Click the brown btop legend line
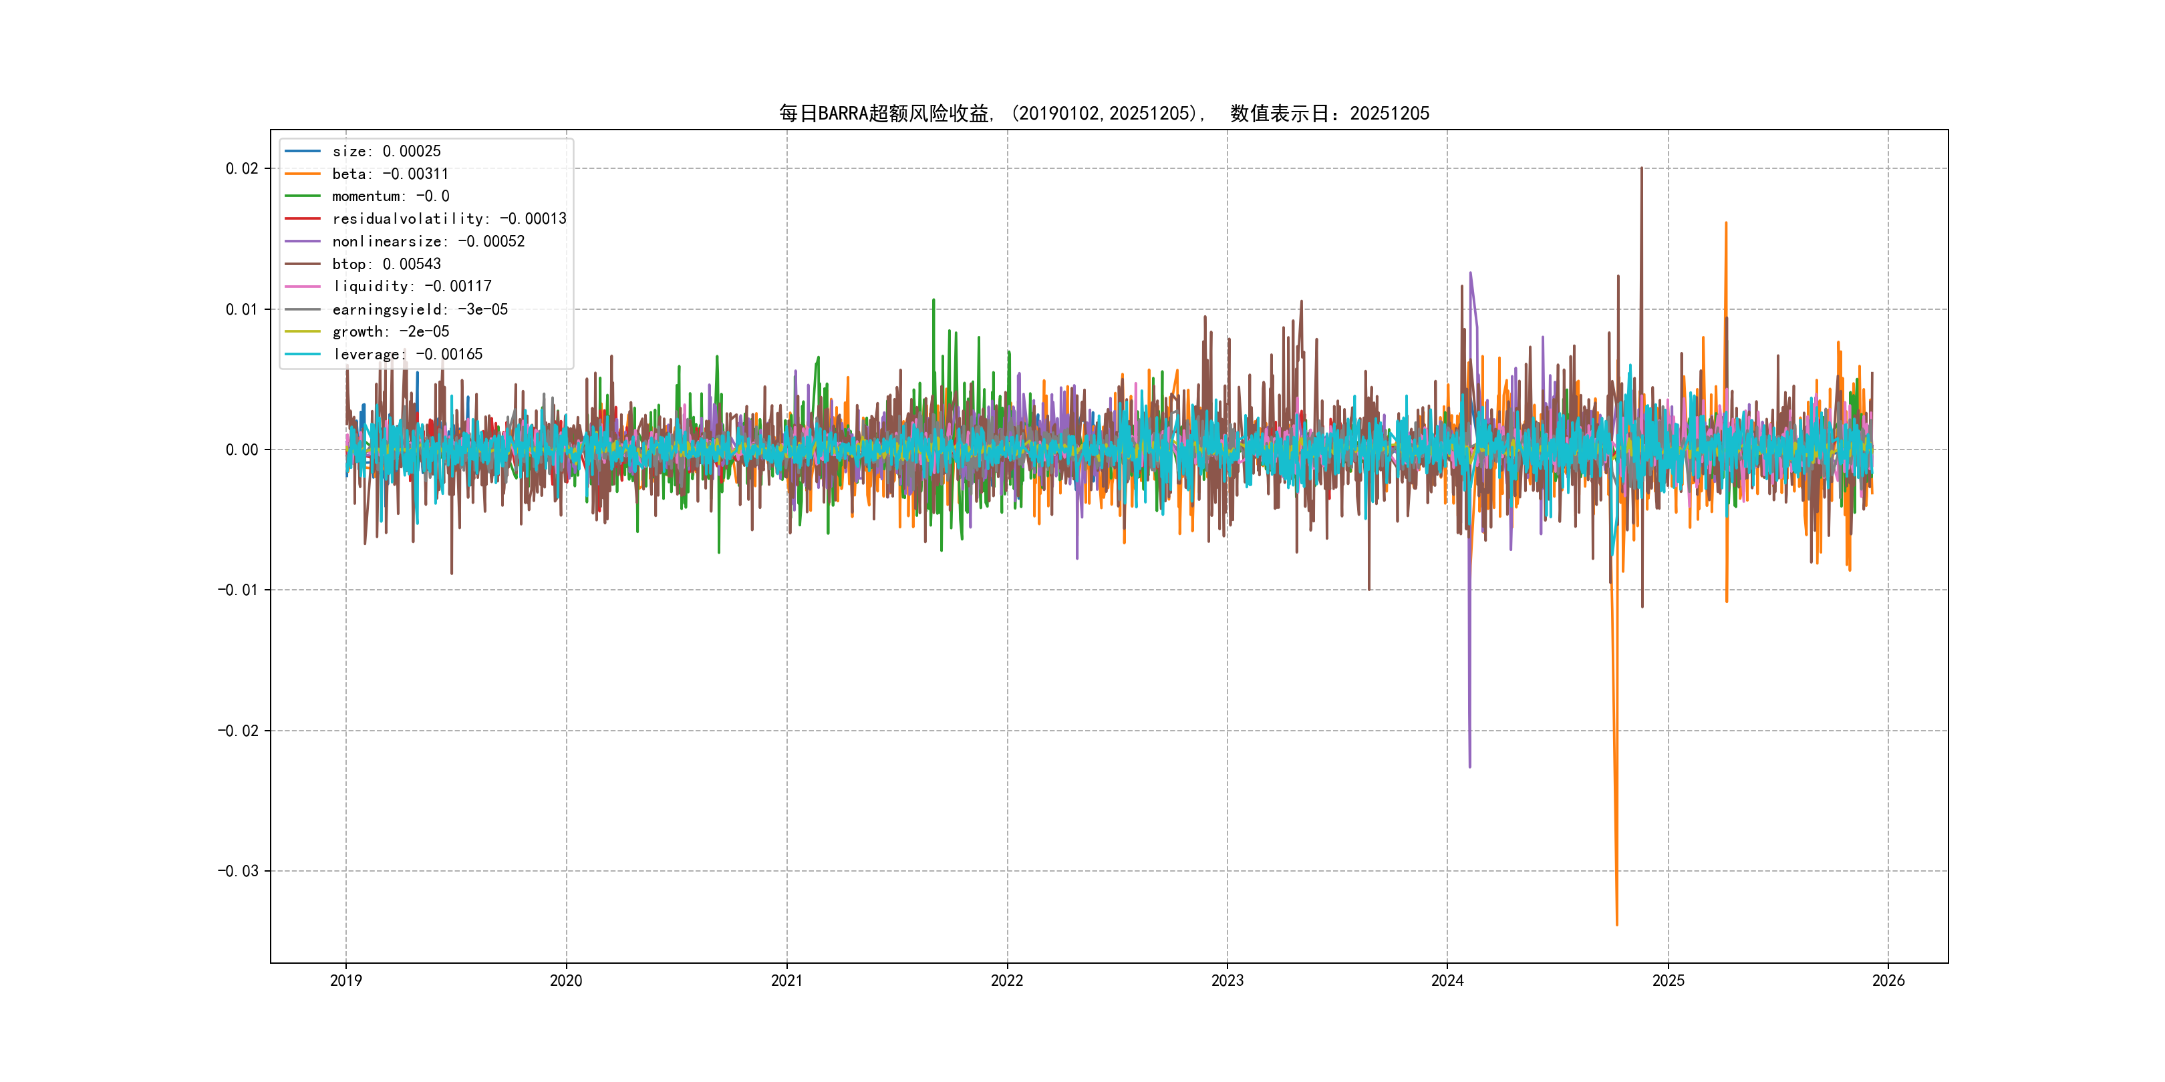This screenshot has width=2165, height=1082. pyautogui.click(x=303, y=264)
